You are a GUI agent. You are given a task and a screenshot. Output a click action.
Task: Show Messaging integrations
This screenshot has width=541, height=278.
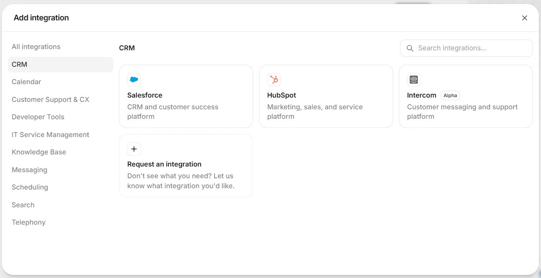[60, 170]
